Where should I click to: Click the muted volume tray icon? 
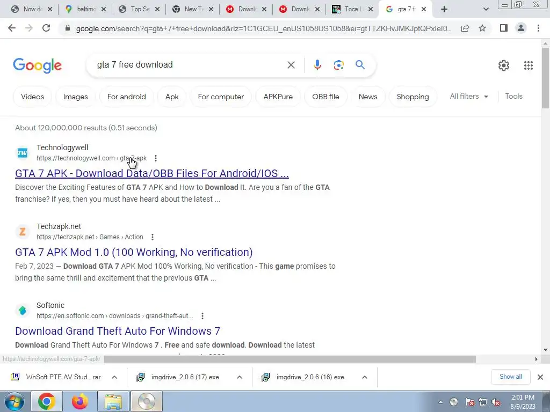pos(496,402)
